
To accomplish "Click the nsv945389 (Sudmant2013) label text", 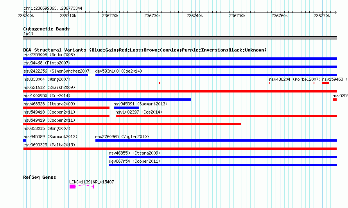I will pos(50,137).
